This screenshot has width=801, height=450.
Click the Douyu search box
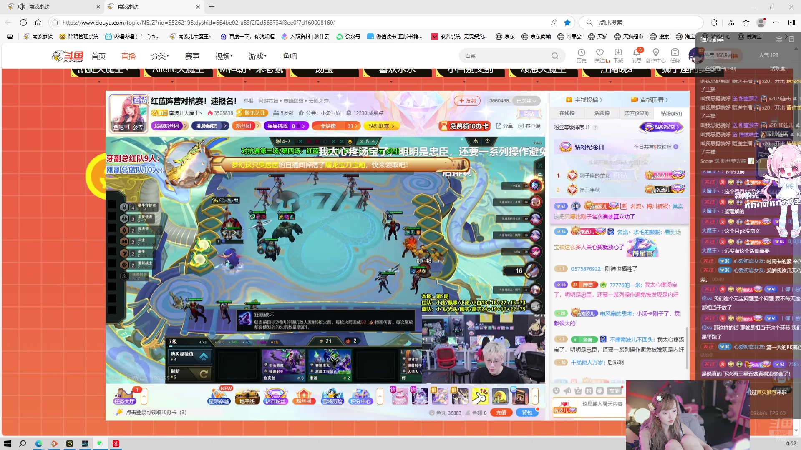512,56
